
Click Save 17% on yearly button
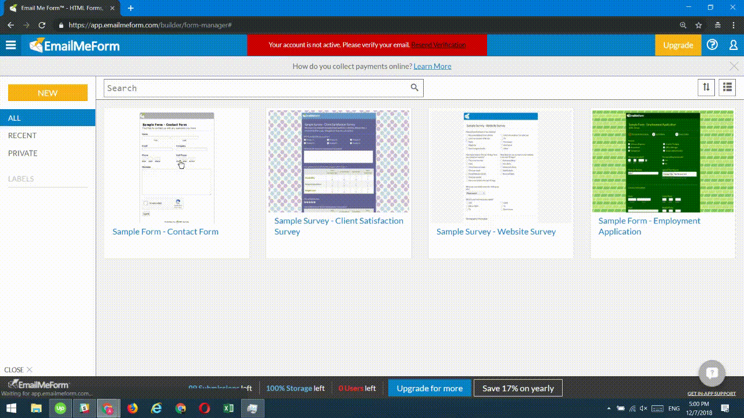[x=518, y=388]
